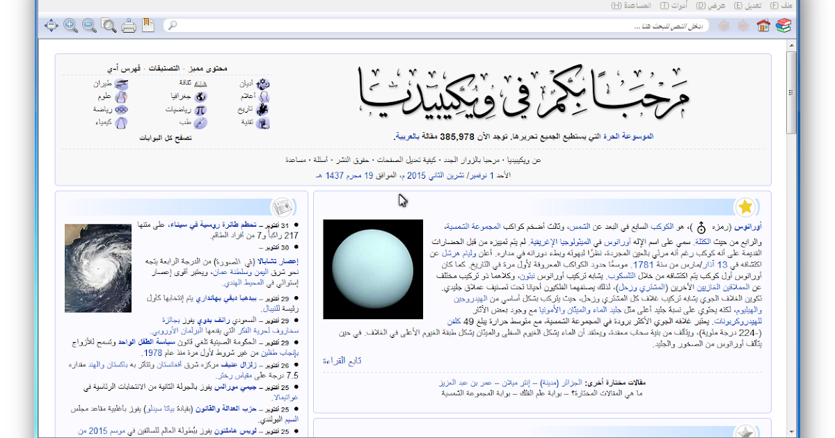
Task: Click the Uranus planet image
Action: 373,269
